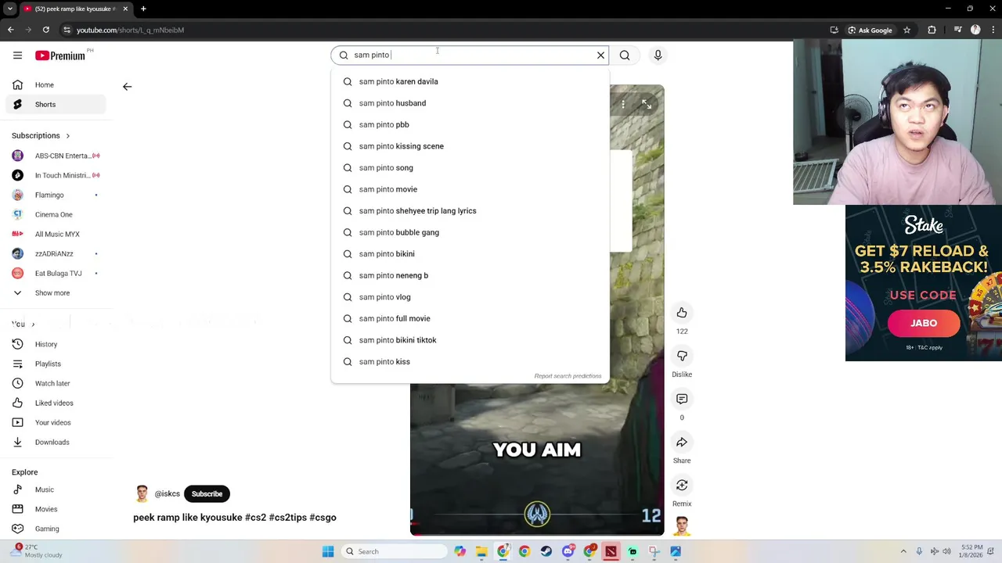Open Music under Explore
1002x563 pixels.
[x=56, y=489]
